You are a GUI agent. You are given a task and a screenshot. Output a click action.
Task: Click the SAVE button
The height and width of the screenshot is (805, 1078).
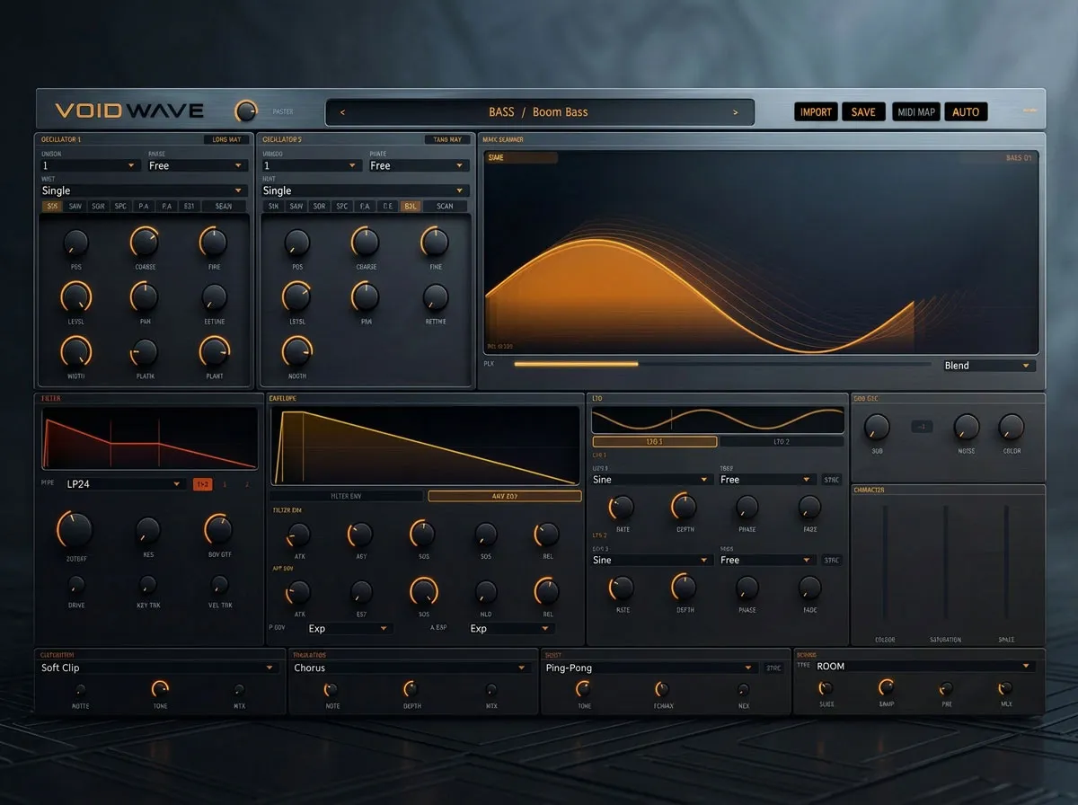pyautogui.click(x=863, y=112)
